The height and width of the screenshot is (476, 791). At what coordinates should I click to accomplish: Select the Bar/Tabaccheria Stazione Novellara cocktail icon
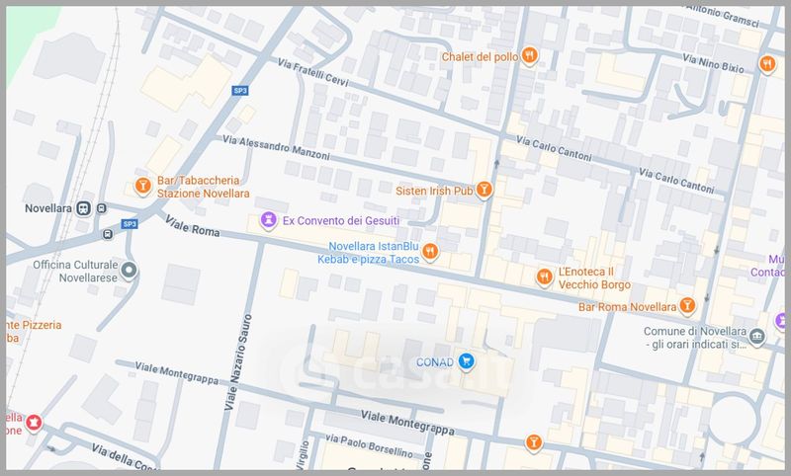[x=142, y=186]
